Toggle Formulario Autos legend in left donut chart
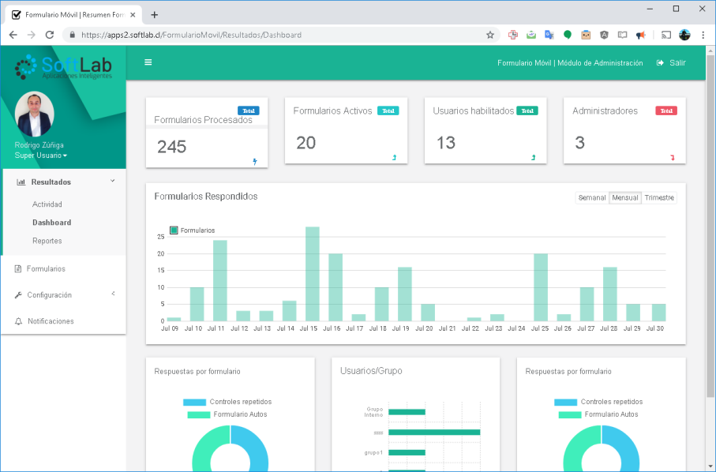This screenshot has width=716, height=472. [x=227, y=414]
